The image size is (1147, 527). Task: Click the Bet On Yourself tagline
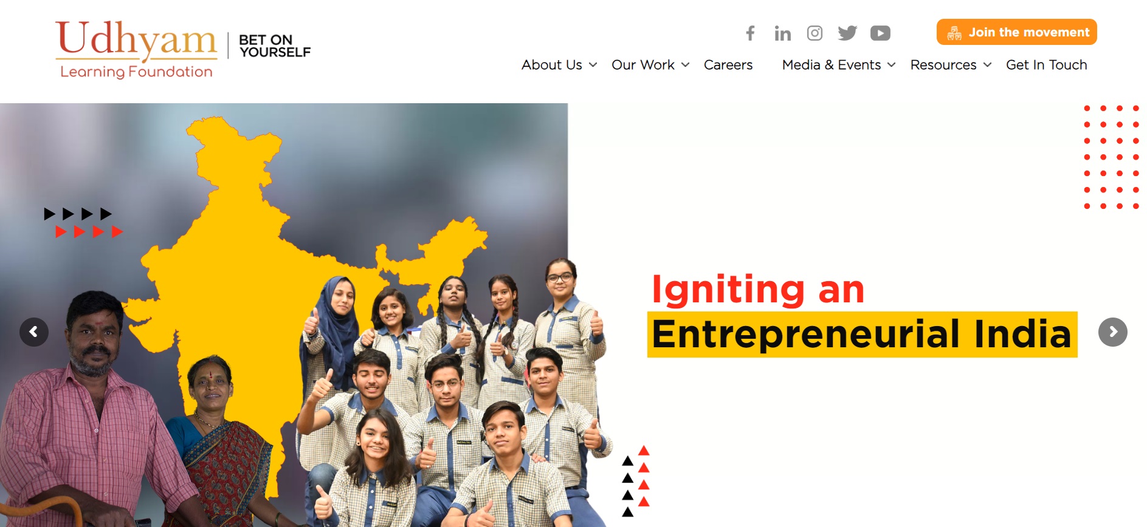point(275,46)
